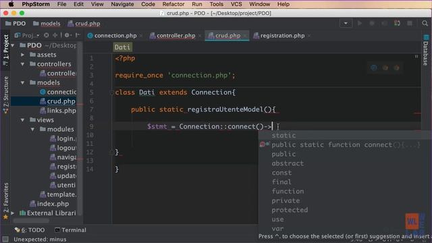The height and width of the screenshot is (243, 432).
Task: Choose 'function' autocomplete suggestion
Action: click(x=288, y=191)
